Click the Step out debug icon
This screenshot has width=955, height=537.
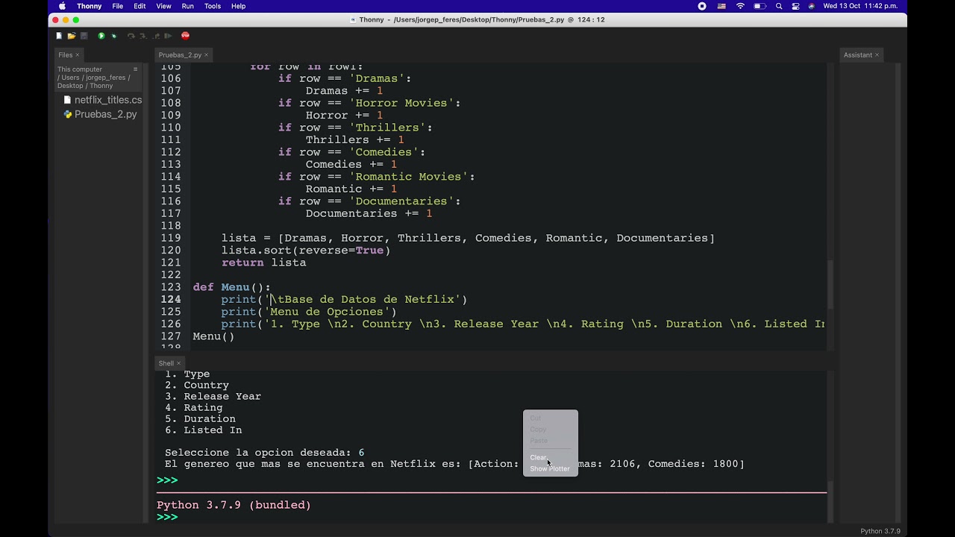[x=155, y=36]
